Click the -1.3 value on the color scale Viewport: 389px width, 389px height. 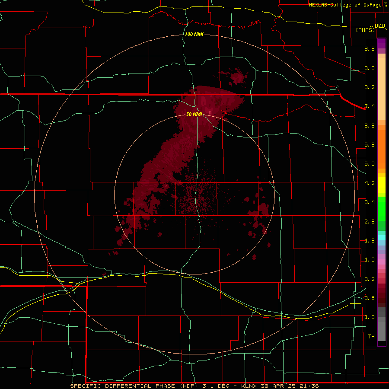(368, 317)
